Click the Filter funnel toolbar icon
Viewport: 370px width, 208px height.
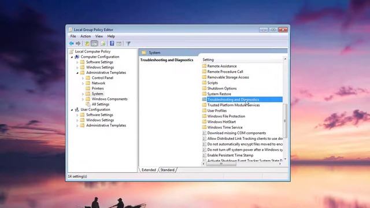[x=128, y=43]
